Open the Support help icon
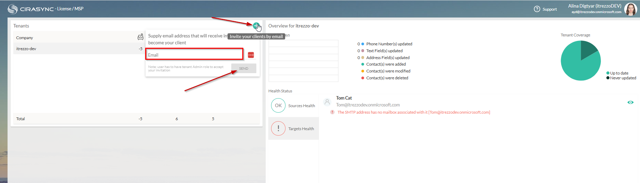This screenshot has height=183, width=640. tap(537, 9)
